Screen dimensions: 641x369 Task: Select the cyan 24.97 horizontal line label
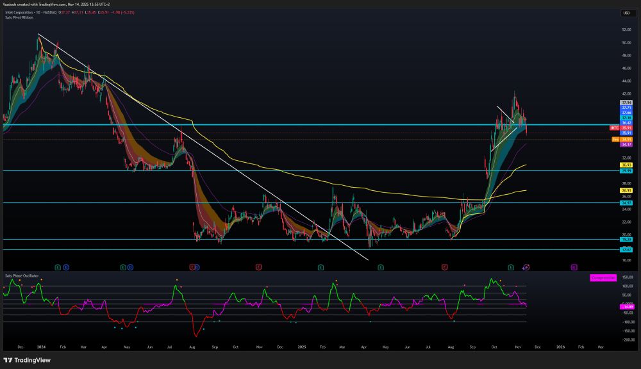coord(626,202)
